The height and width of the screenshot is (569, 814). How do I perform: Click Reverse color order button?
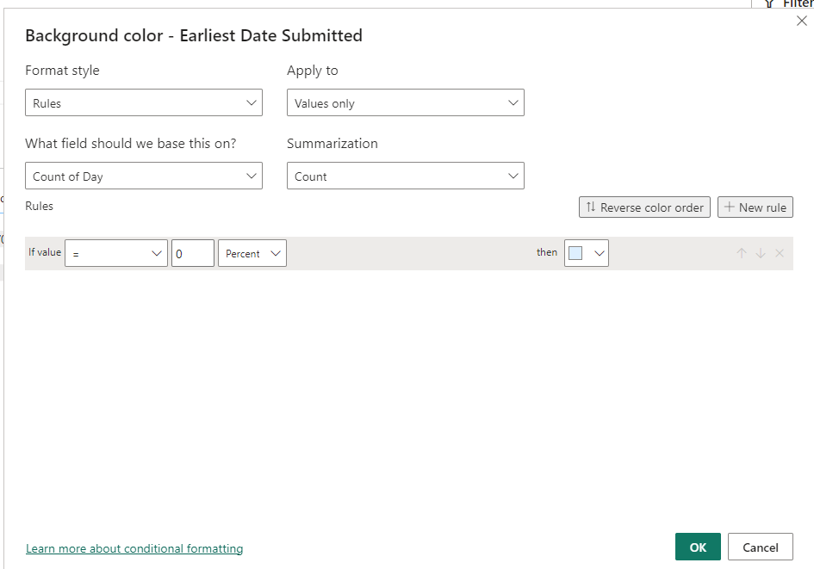(x=644, y=207)
